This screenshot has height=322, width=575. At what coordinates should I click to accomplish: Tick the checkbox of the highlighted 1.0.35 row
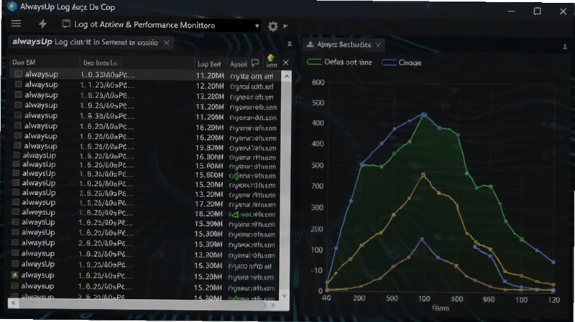pyautogui.click(x=19, y=74)
